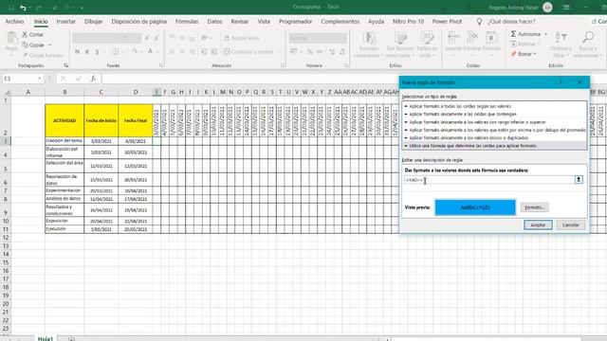Switch to the Programador ribbon tab
This screenshot has height=341, width=607.
pyautogui.click(x=295, y=22)
